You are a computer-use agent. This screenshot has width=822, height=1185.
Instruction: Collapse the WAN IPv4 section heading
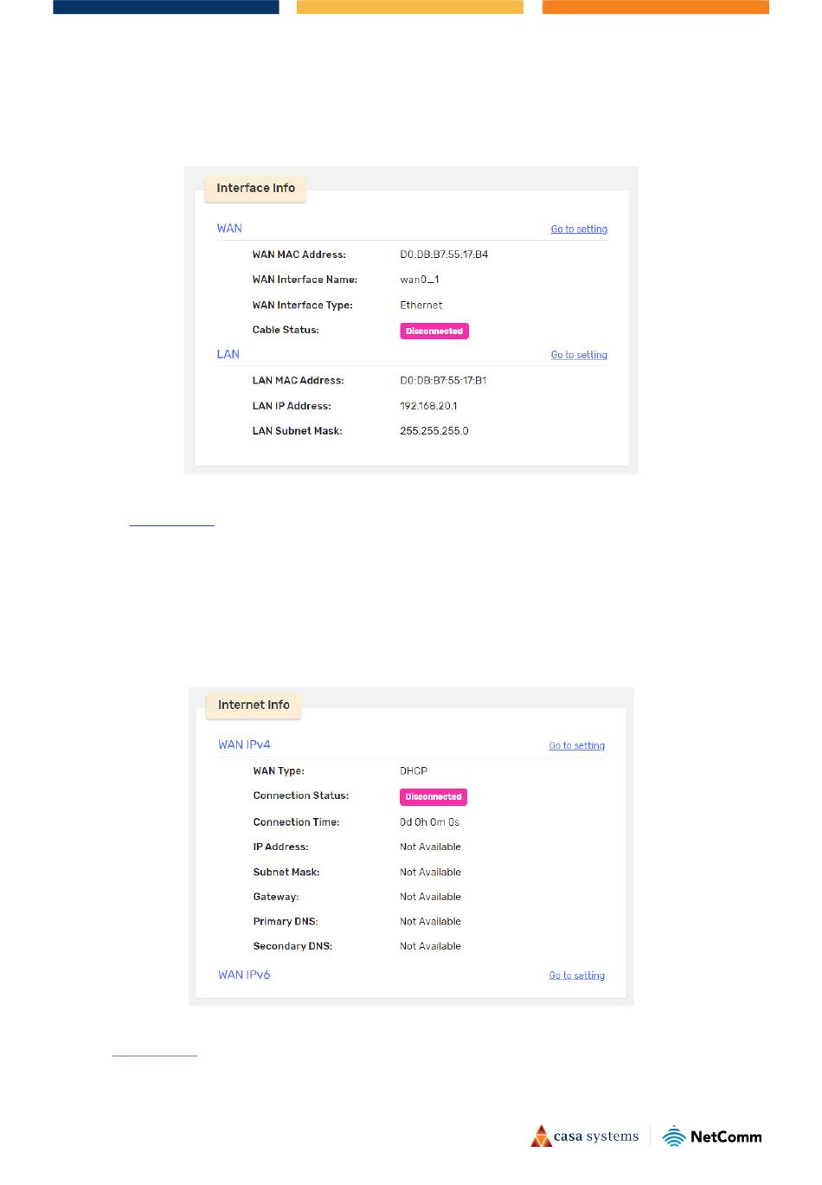(x=244, y=744)
